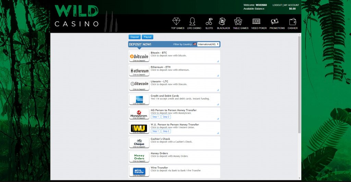Expand the Ethereum row corner arrow

[218, 76]
